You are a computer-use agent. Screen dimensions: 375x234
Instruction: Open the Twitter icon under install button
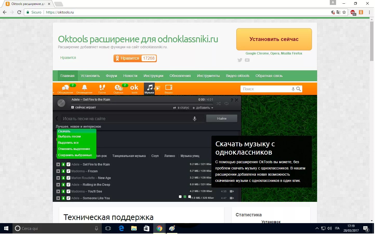pos(240,60)
